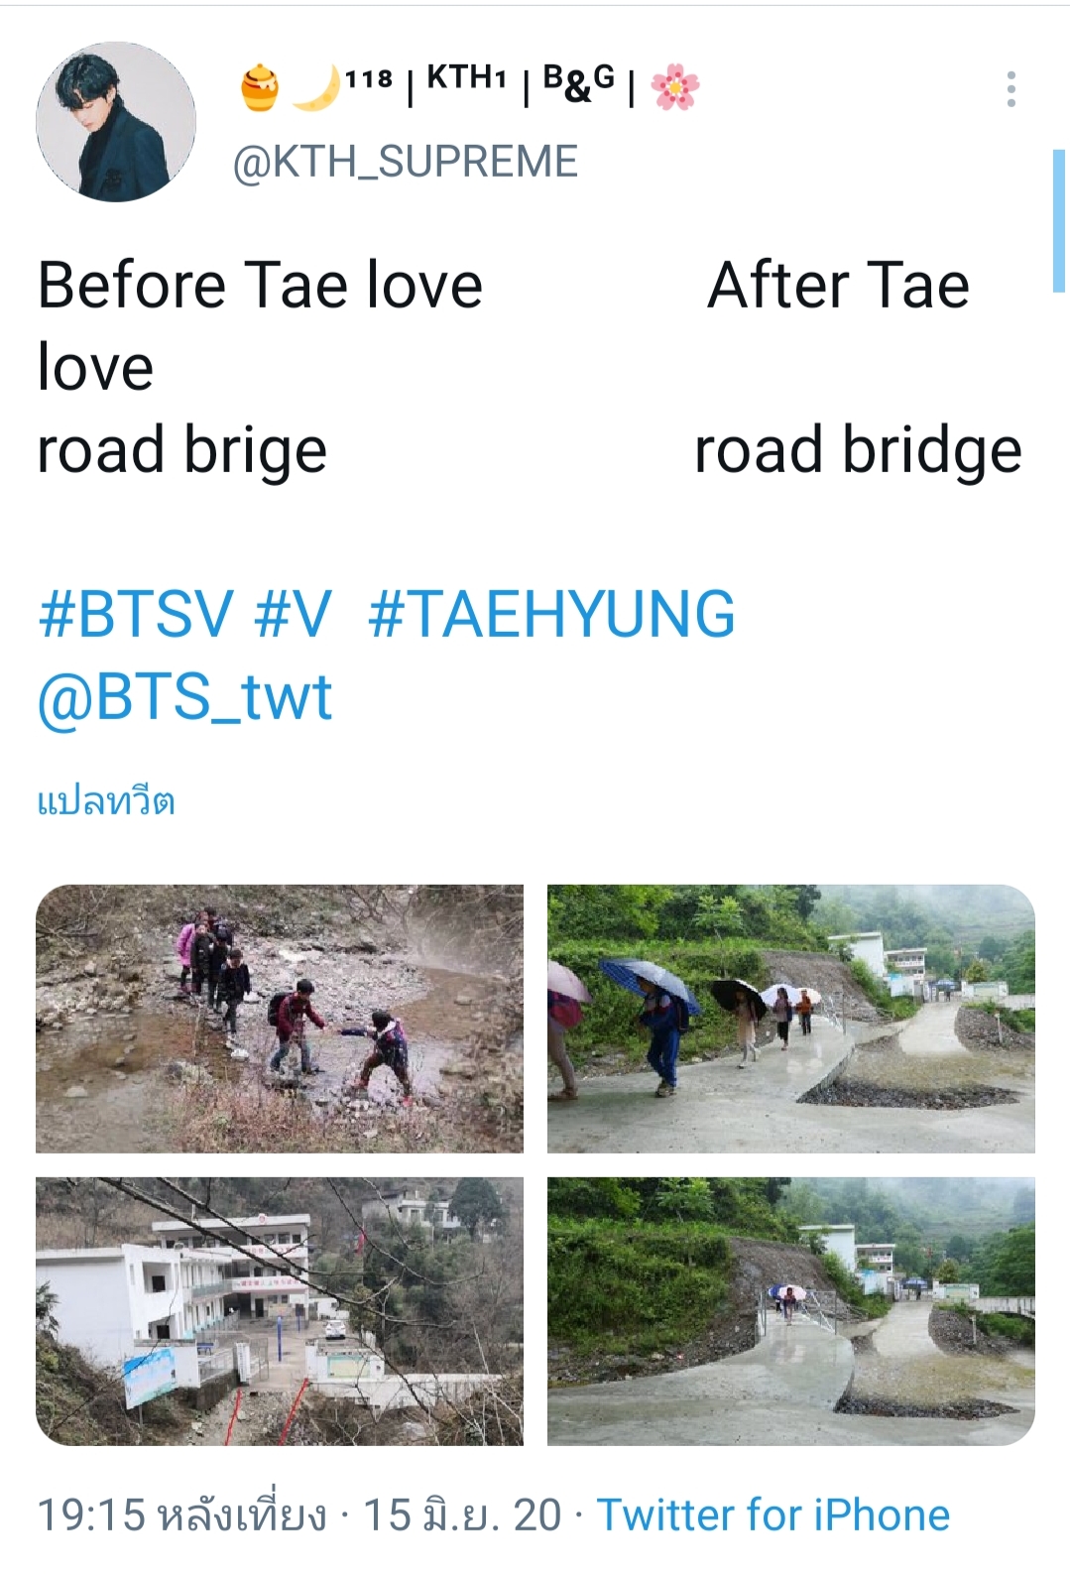Tap the cherry blossom emoji in display name
This screenshot has height=1574, width=1070.
tap(675, 87)
